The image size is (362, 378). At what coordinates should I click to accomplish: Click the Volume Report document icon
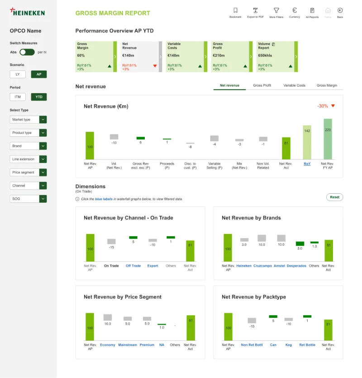click(273, 44)
